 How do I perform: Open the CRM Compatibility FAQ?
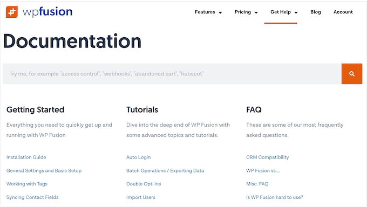[x=268, y=157]
